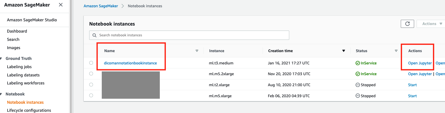This screenshot has height=113, width=445.
Task: Click the Instance column header
Action: tap(217, 51)
